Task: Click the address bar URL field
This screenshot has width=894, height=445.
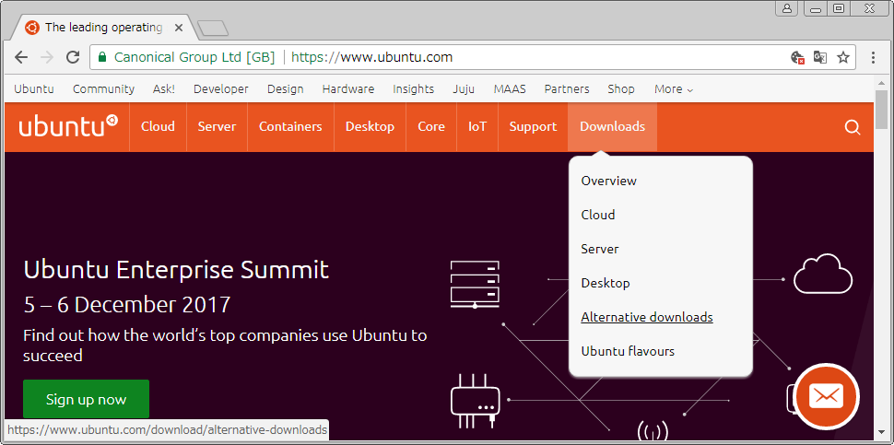Action: coord(535,57)
